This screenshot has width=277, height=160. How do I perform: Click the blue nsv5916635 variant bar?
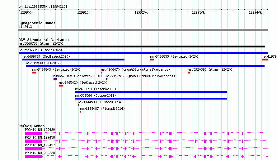coord(143,53)
